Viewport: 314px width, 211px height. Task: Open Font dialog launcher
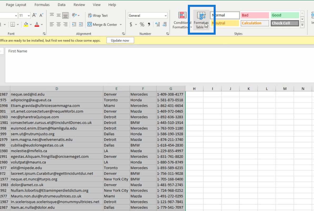click(44, 34)
